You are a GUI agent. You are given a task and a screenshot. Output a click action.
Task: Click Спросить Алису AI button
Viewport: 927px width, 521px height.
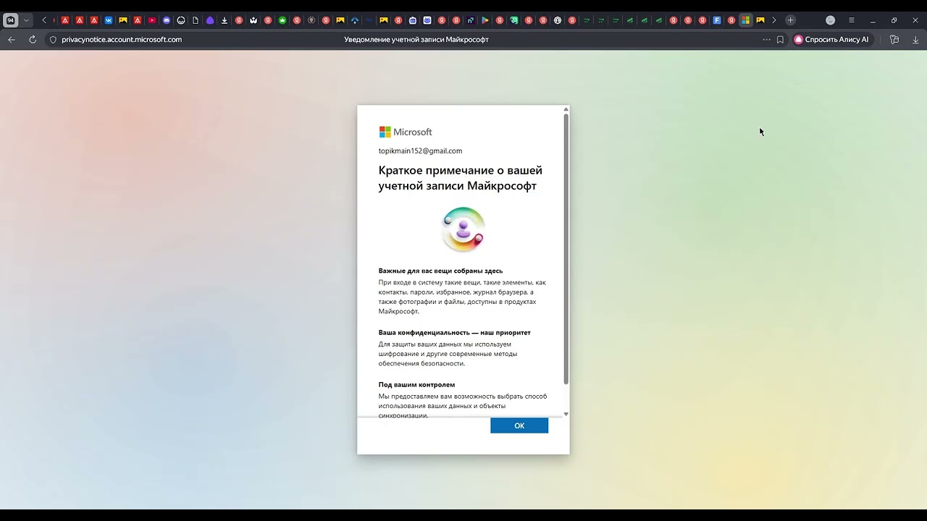(x=831, y=40)
